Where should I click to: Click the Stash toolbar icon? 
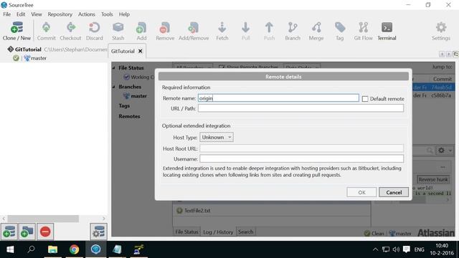click(x=118, y=31)
